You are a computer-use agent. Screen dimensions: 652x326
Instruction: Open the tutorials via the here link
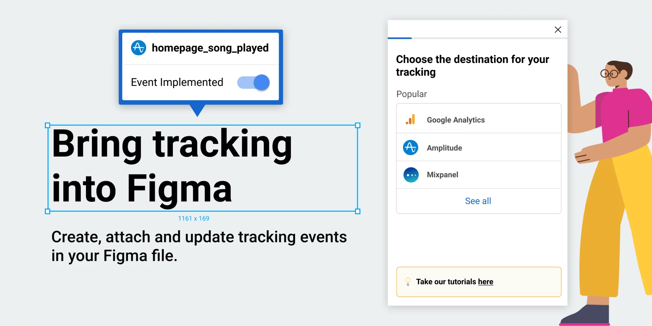[486, 282]
